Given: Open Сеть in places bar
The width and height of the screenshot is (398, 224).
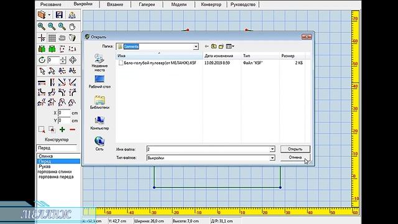Looking at the screenshot, I should pyautogui.click(x=99, y=144).
